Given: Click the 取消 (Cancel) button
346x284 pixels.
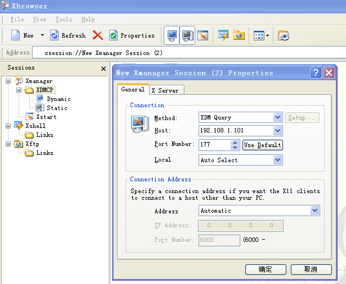Looking at the screenshot, I should coord(311,269).
